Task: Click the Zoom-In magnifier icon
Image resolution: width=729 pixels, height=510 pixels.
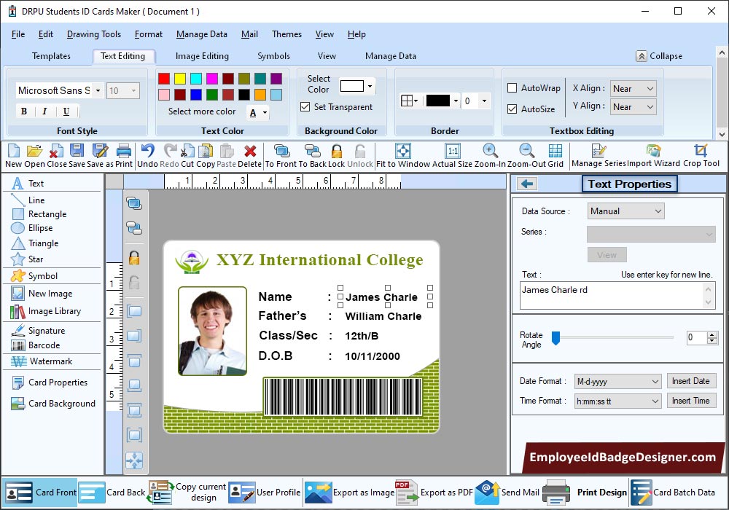Action: (491, 151)
